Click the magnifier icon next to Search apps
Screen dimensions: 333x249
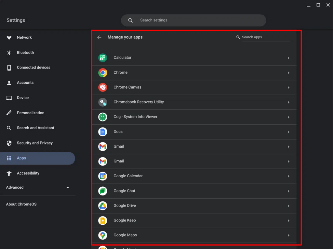pyautogui.click(x=238, y=37)
